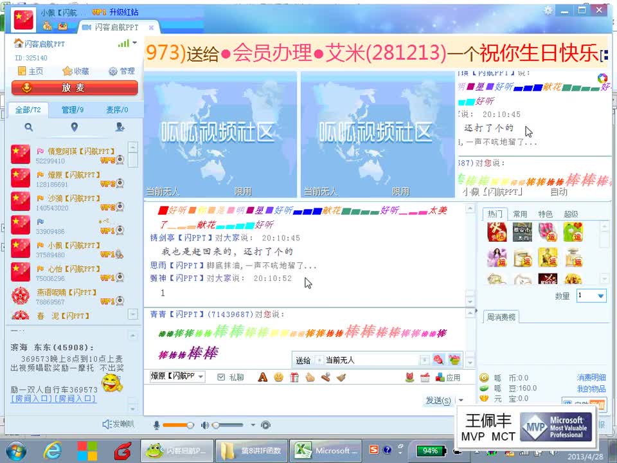The height and width of the screenshot is (463, 617).
Task: Open the 主页 home page link
Action: click(x=31, y=71)
